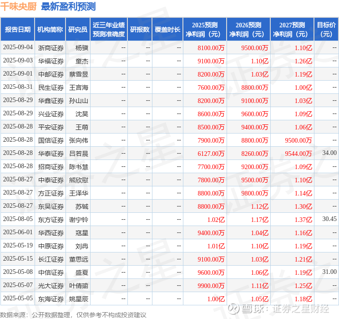Click analyst name 董思远
Image resolution: width=339 pixels, height=319 pixels.
tap(78, 259)
